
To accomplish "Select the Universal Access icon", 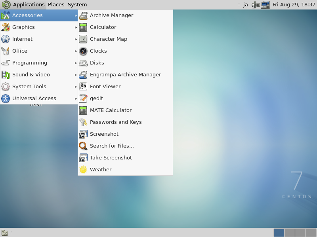I will click(6, 99).
